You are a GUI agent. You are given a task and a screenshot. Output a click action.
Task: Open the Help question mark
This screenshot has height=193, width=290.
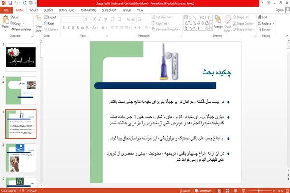[x=262, y=3]
